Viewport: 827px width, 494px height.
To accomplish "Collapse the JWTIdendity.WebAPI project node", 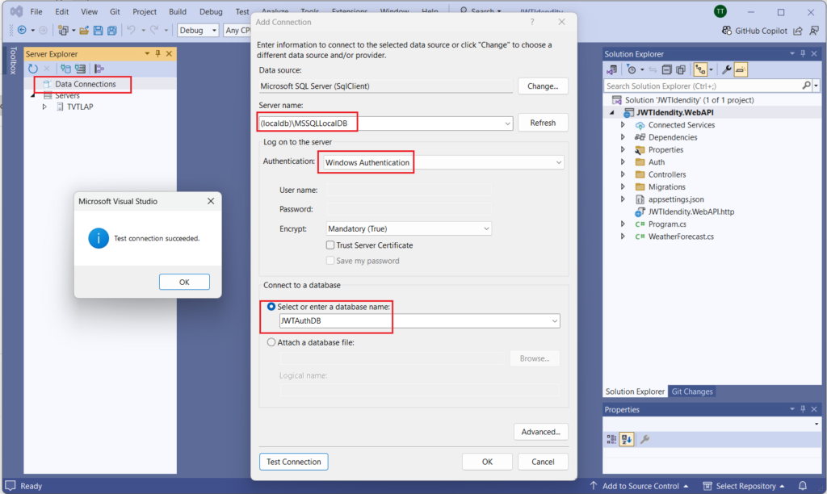I will click(x=612, y=112).
